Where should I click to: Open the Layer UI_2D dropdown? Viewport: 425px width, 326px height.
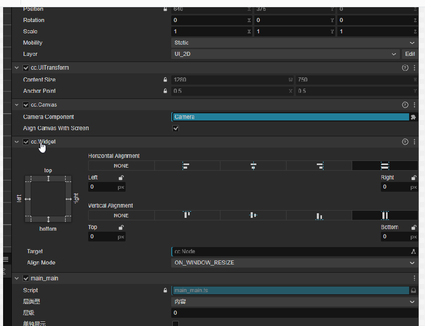click(x=286, y=54)
